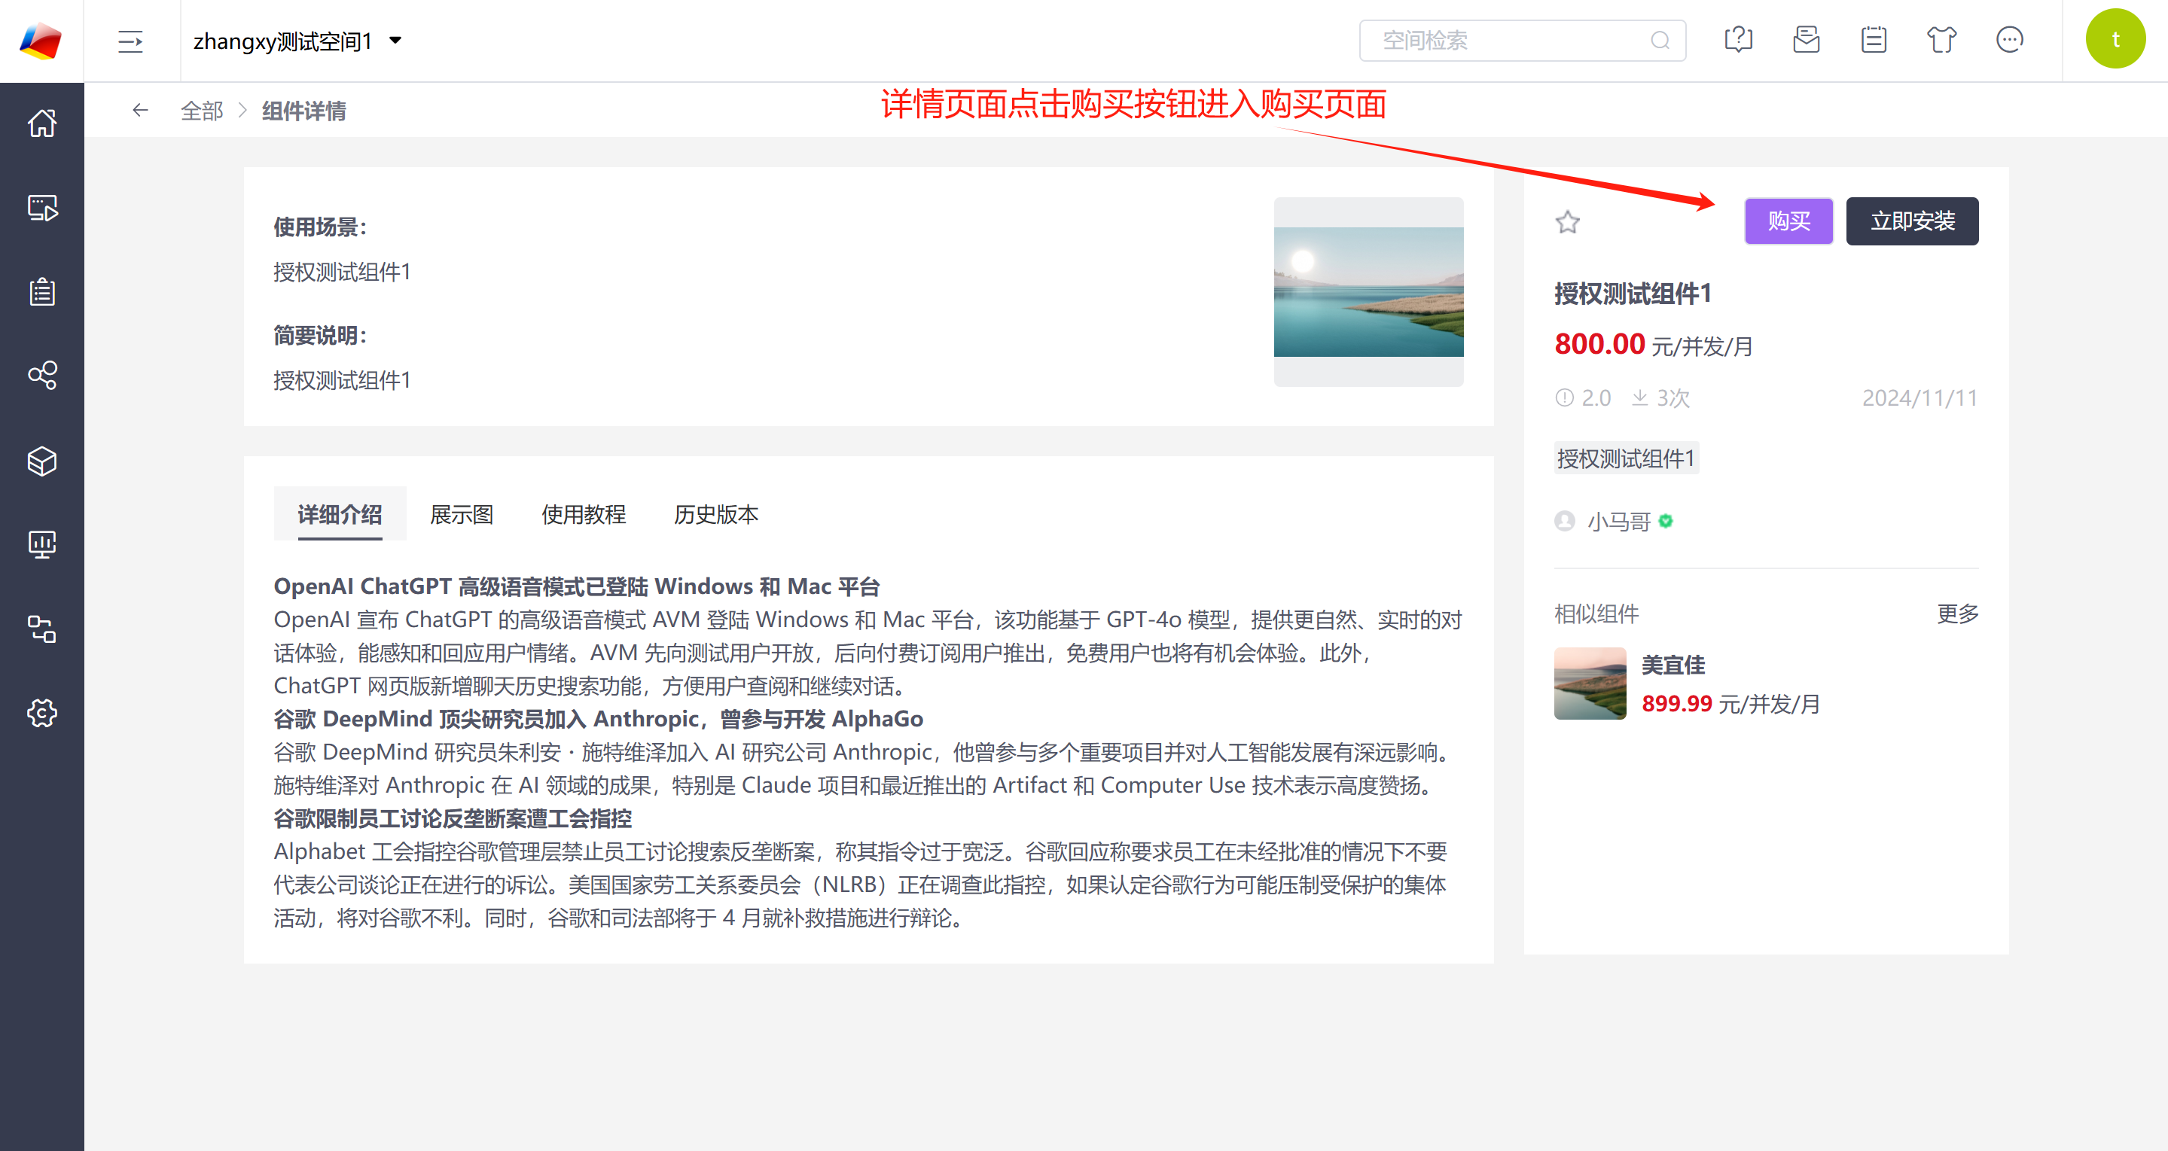Click the 立即安装 button
This screenshot has height=1151, width=2168.
tap(1912, 221)
